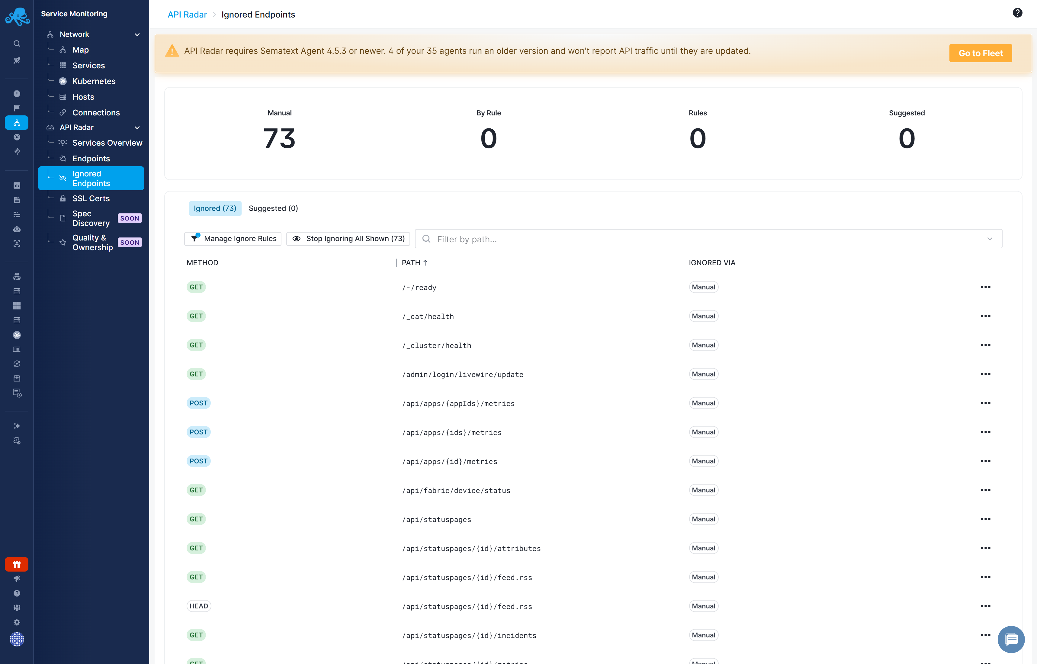Click the rocket icon in left rail
This screenshot has height=664, width=1037.
point(17,60)
